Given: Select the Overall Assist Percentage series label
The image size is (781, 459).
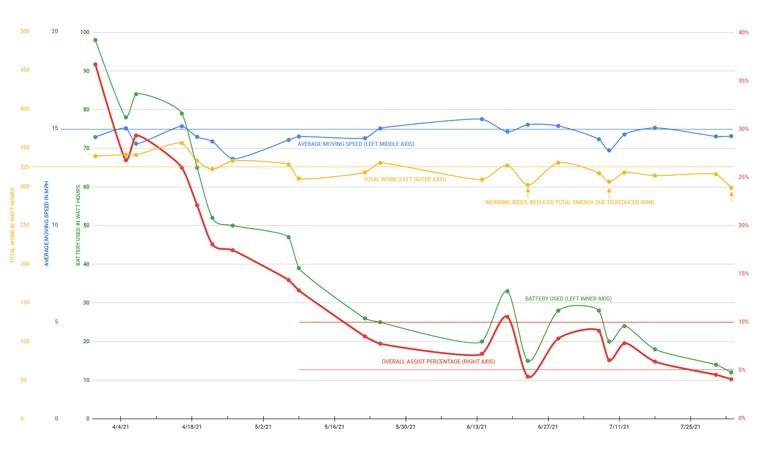Looking at the screenshot, I should (438, 362).
